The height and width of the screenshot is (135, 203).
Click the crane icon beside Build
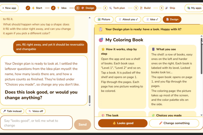point(141,8)
